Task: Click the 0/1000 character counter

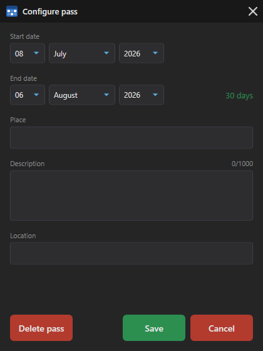Action: pyautogui.click(x=242, y=164)
